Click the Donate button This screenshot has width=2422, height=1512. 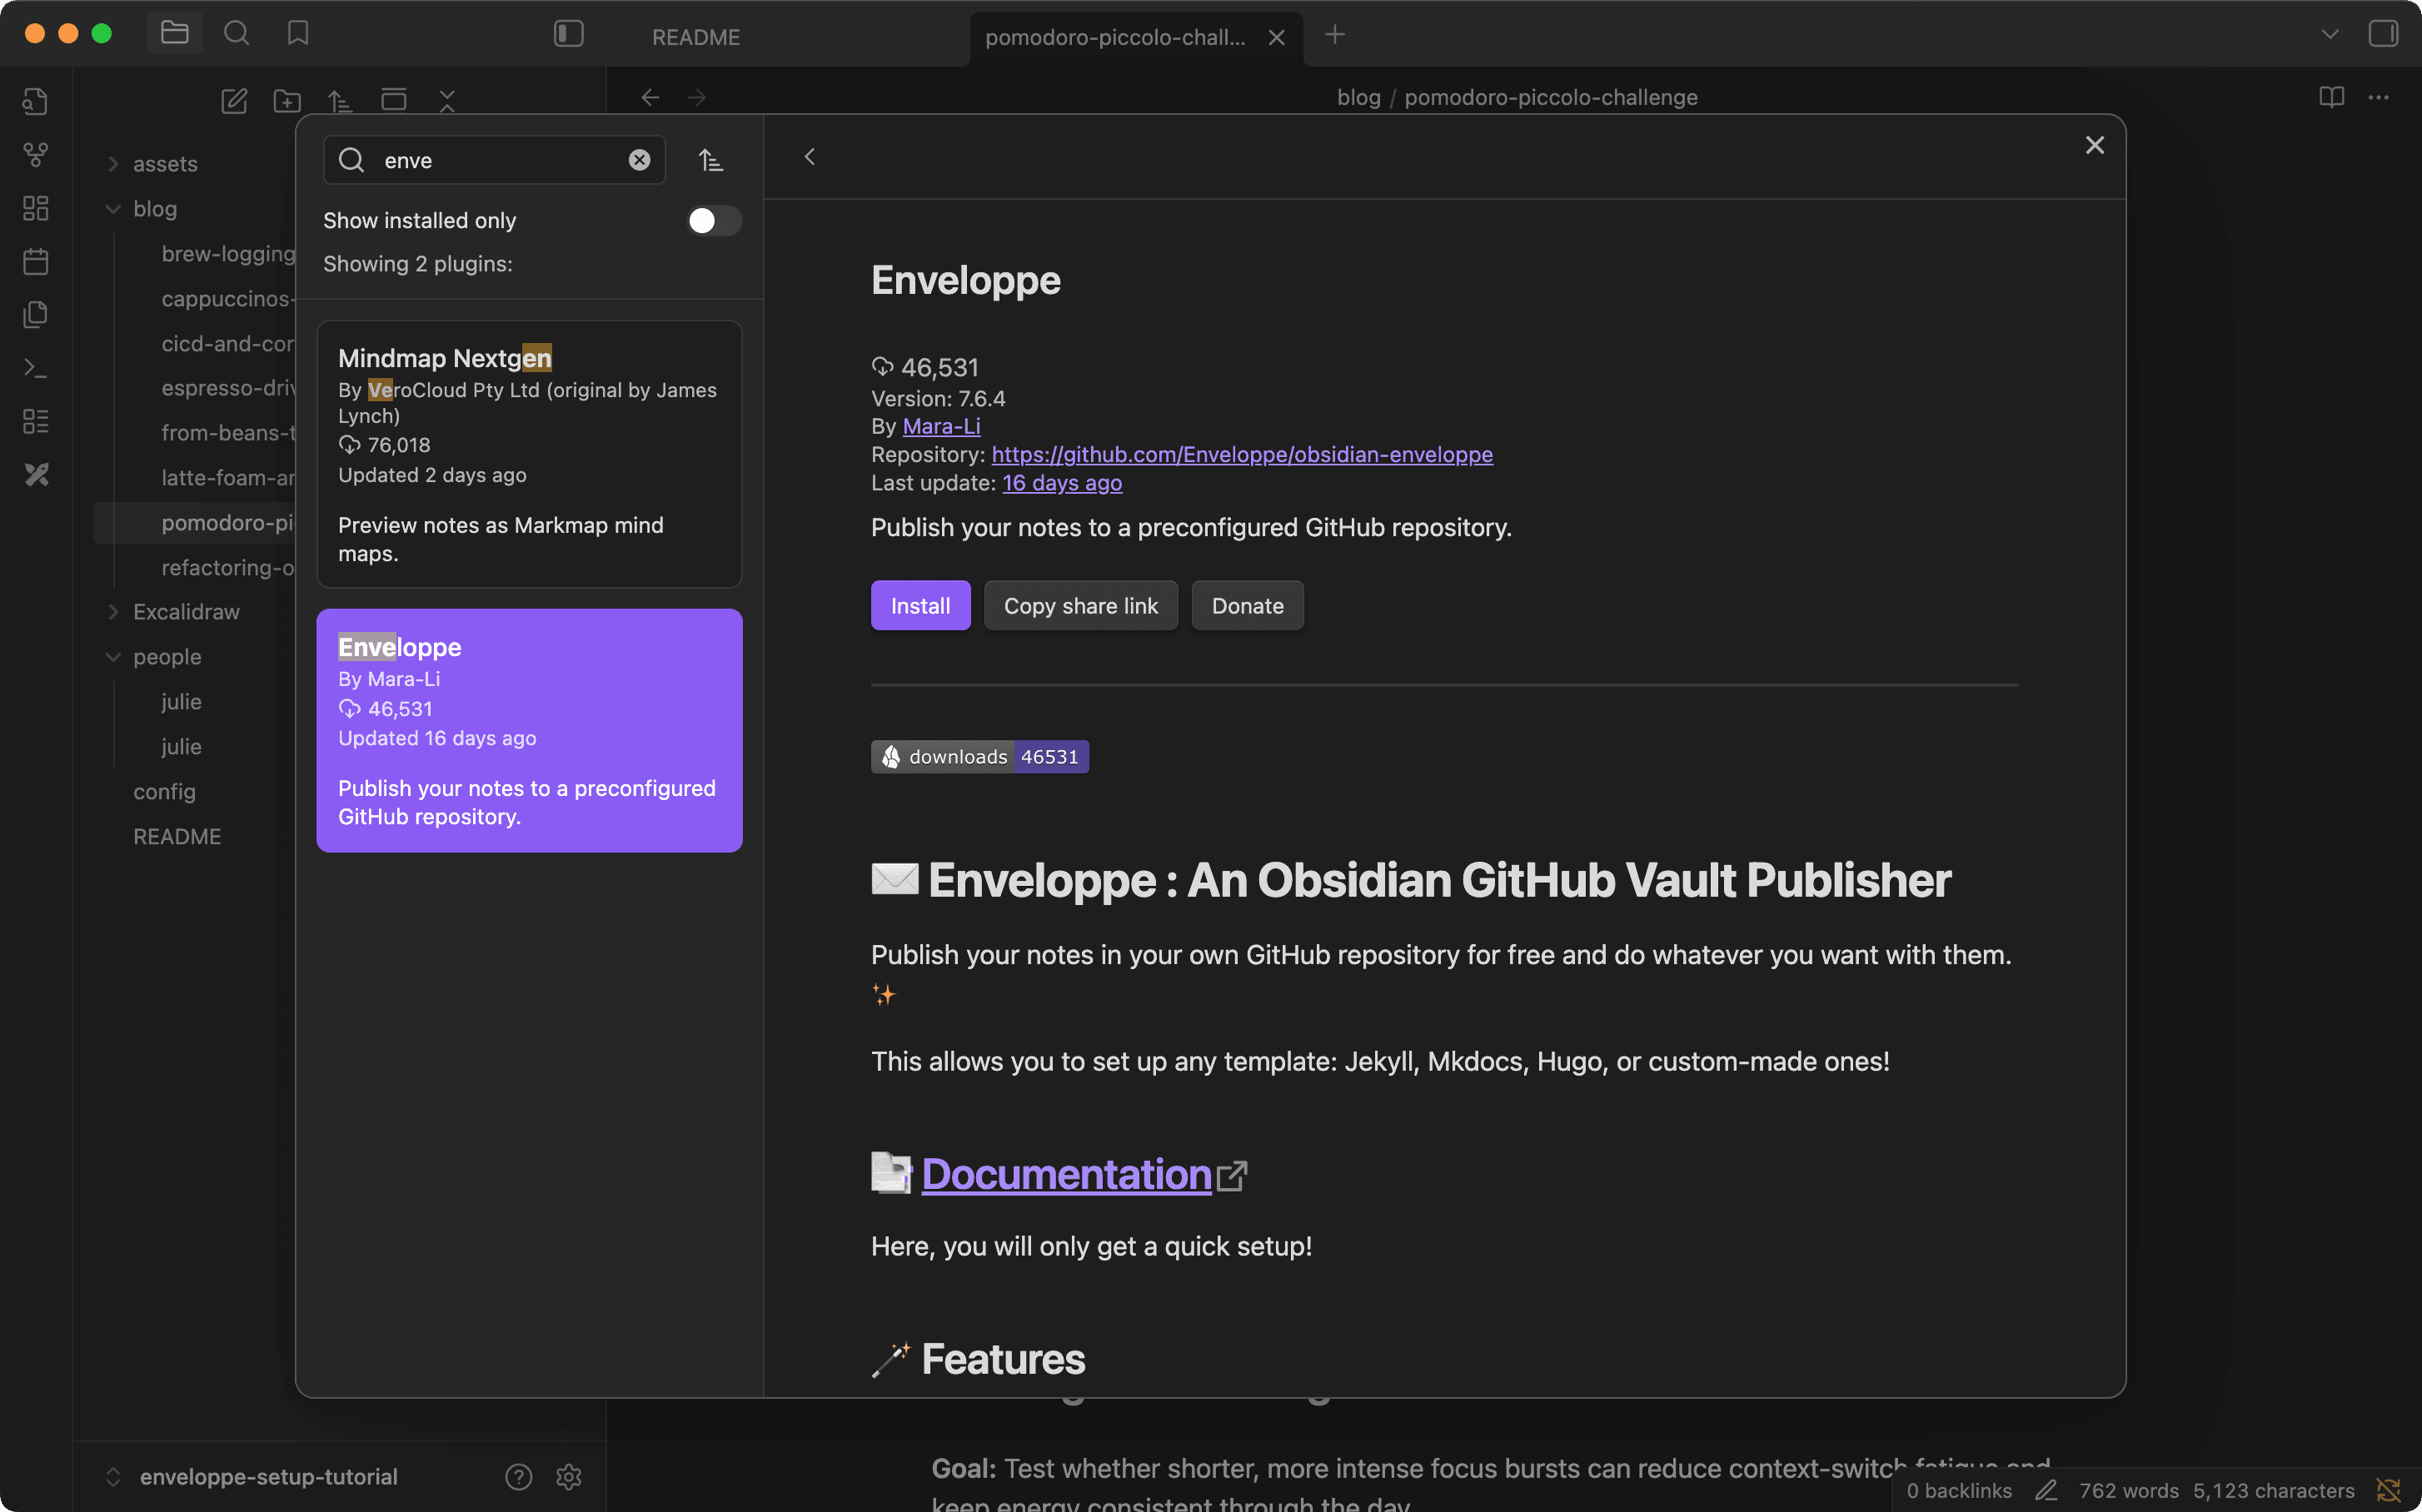[1248, 606]
